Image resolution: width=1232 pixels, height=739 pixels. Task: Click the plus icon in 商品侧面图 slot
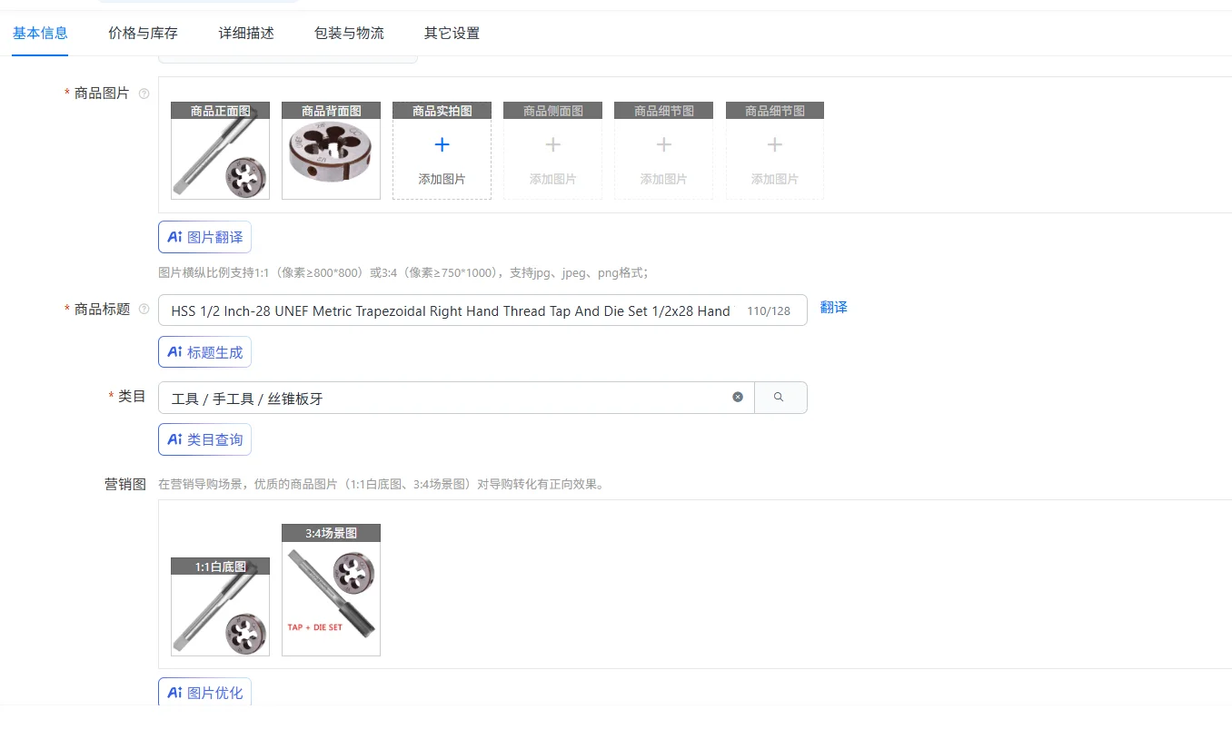point(552,144)
